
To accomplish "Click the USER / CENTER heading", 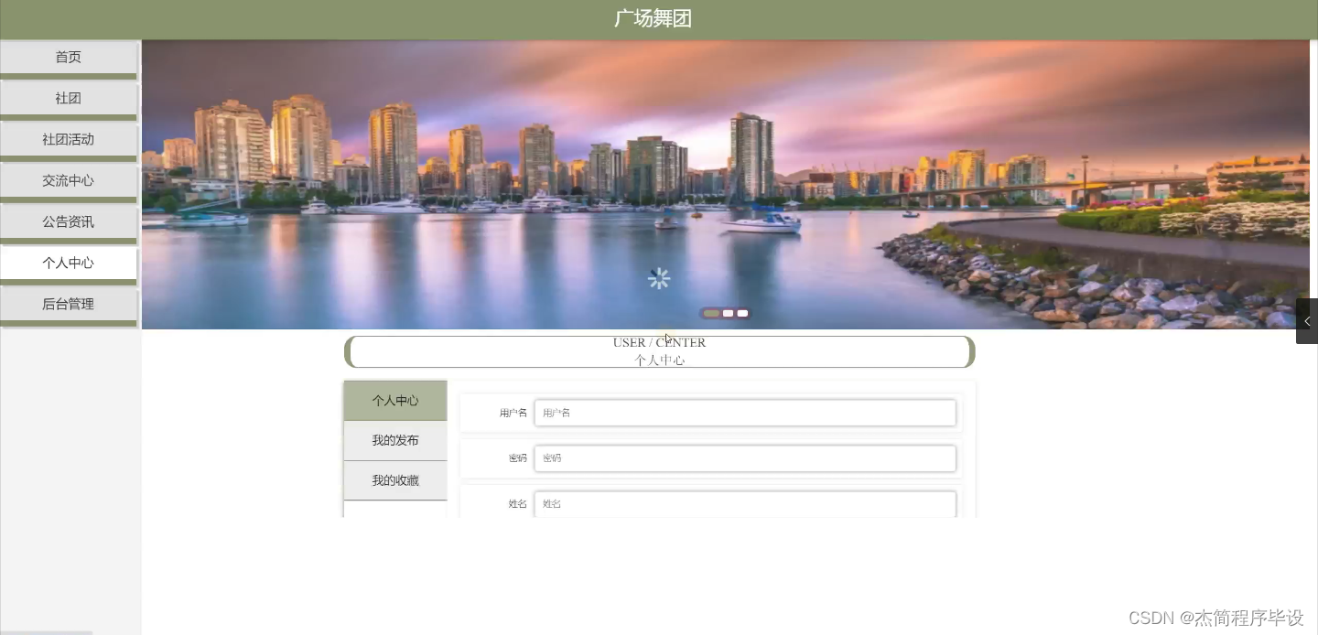I will pyautogui.click(x=659, y=342).
